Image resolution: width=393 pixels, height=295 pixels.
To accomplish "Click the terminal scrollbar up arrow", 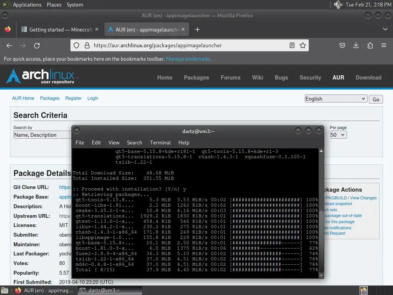I will click(x=321, y=151).
